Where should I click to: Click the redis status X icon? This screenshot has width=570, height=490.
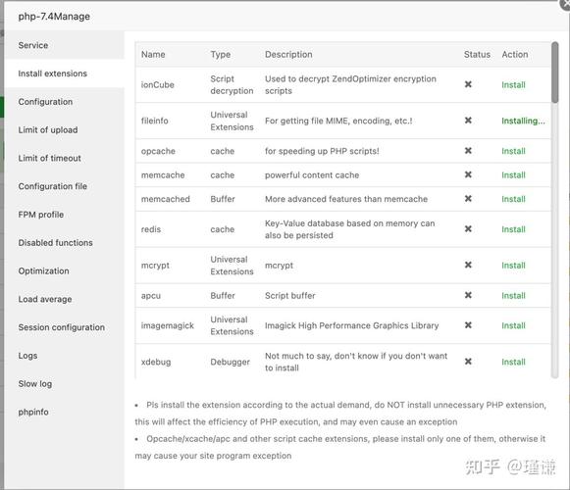pyautogui.click(x=468, y=229)
